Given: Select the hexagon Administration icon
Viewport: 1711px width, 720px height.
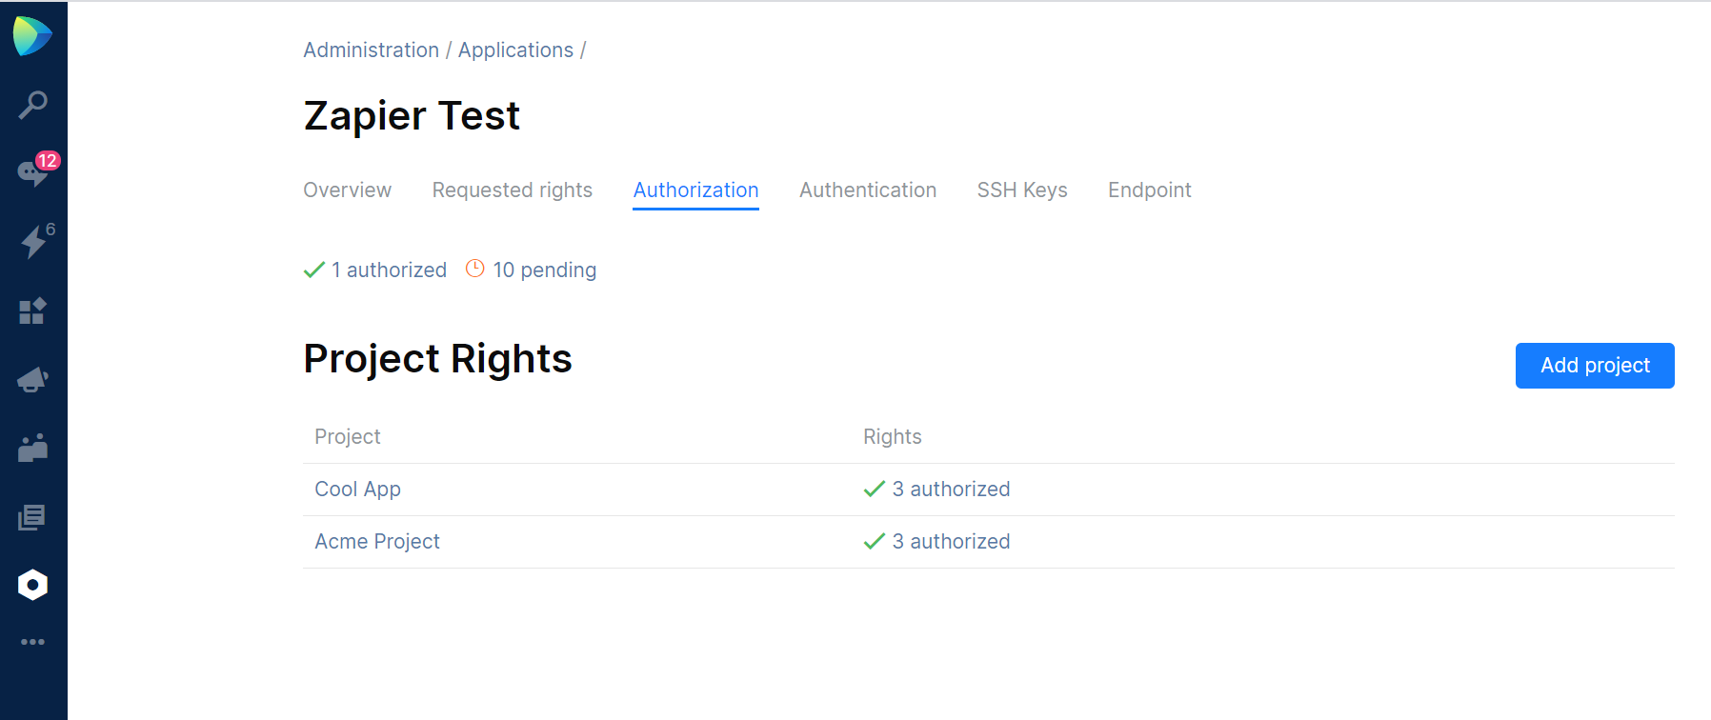Looking at the screenshot, I should tap(32, 585).
